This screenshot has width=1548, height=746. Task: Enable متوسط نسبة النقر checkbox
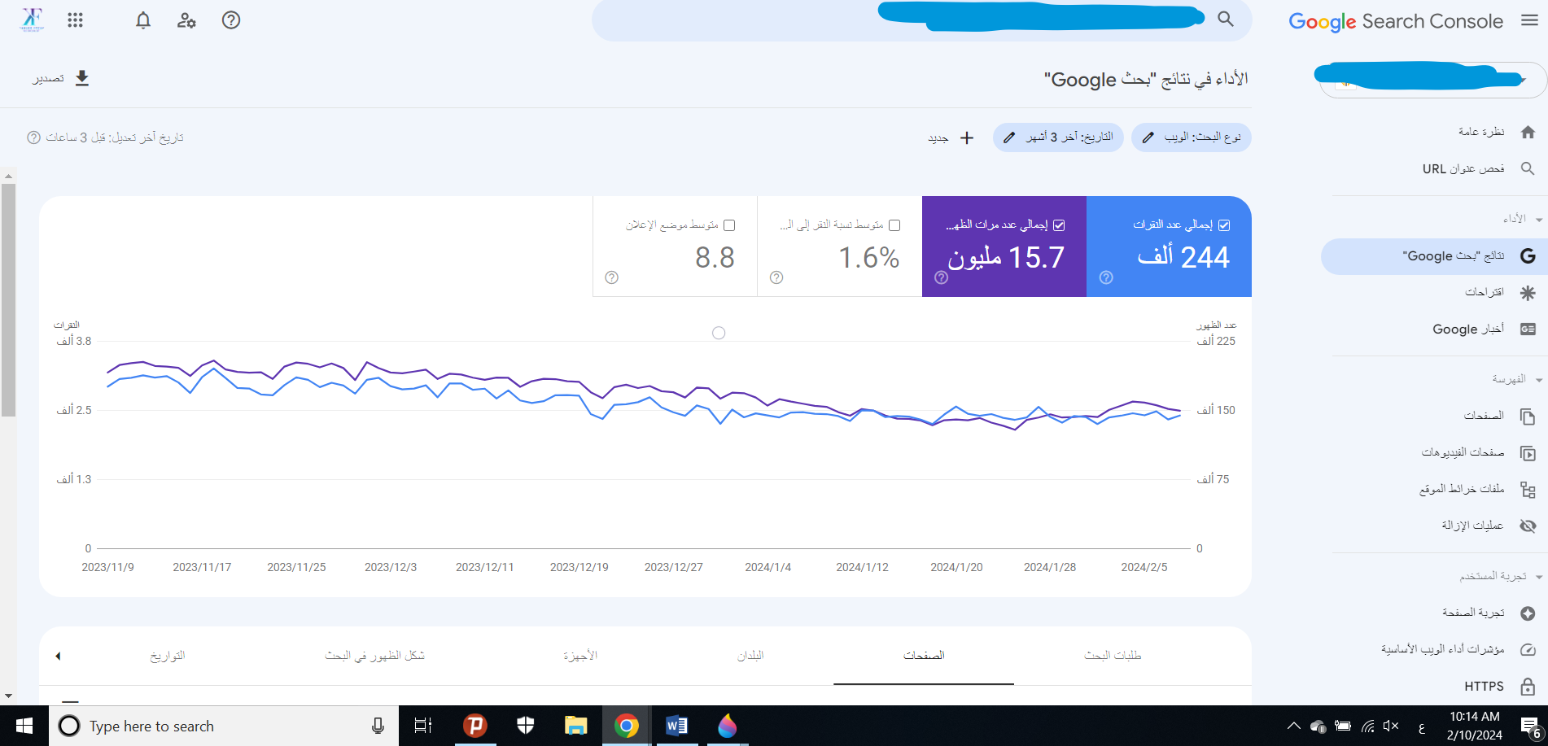(895, 224)
